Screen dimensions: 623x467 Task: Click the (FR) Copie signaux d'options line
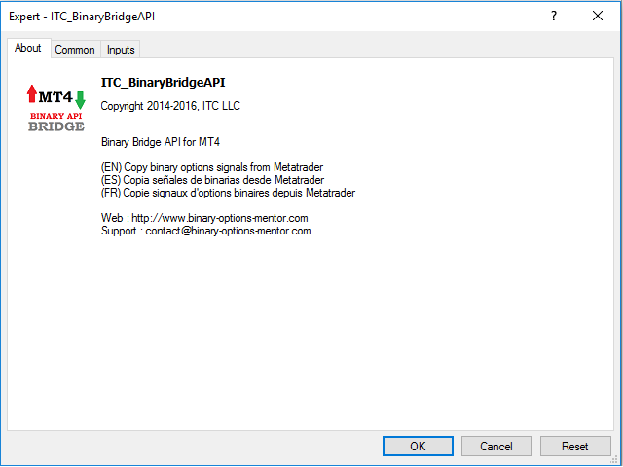pos(228,193)
